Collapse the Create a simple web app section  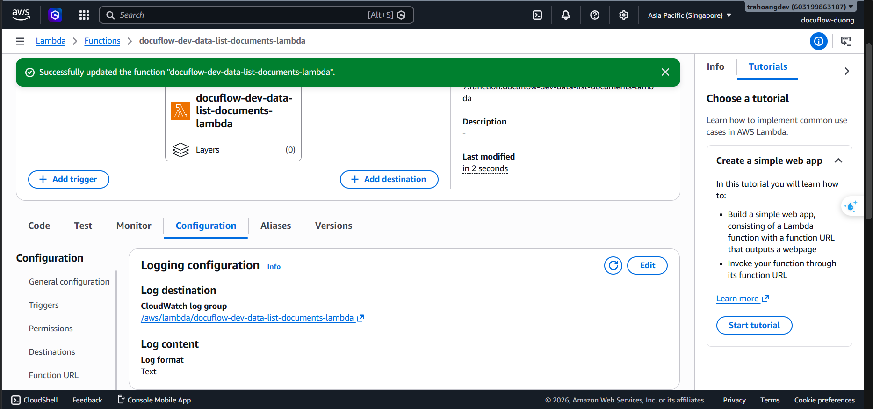coord(838,161)
